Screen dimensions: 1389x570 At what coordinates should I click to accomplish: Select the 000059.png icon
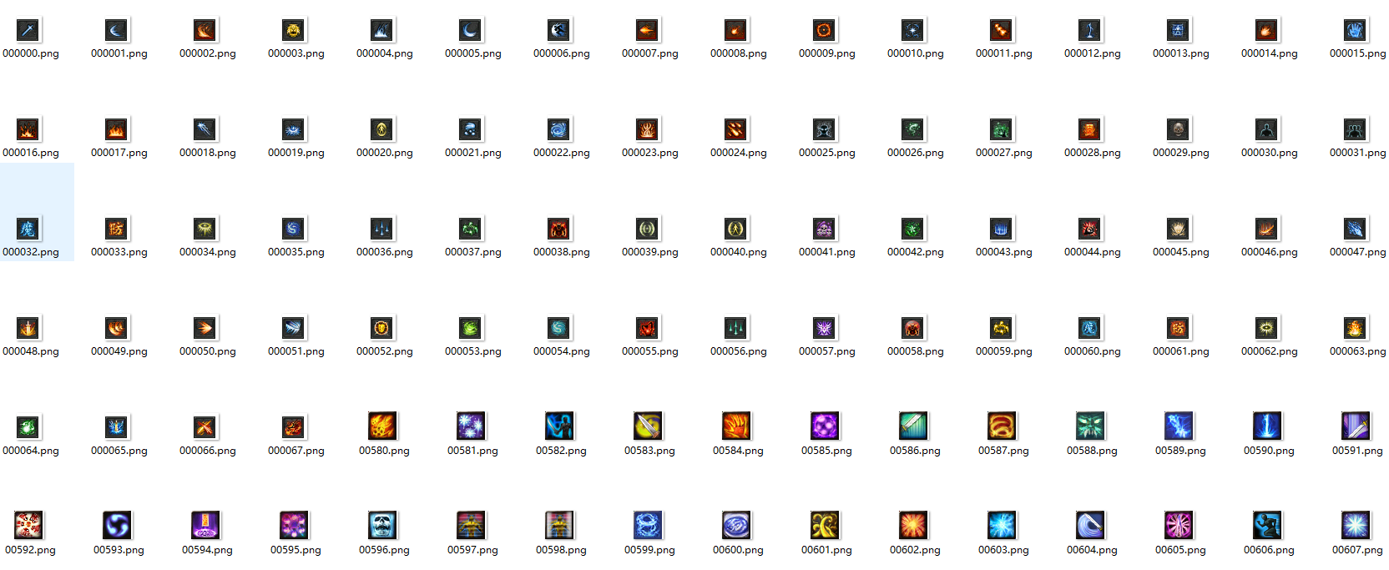click(1002, 329)
